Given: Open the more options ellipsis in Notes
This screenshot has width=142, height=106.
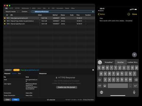Looking at the screenshot, I should (129, 14).
